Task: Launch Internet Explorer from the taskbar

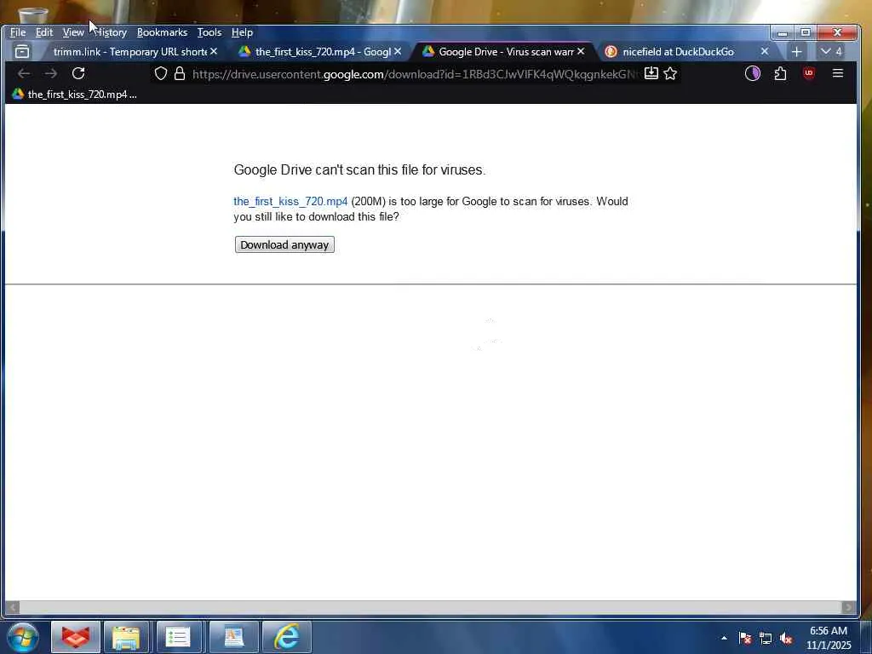Action: tap(286, 637)
